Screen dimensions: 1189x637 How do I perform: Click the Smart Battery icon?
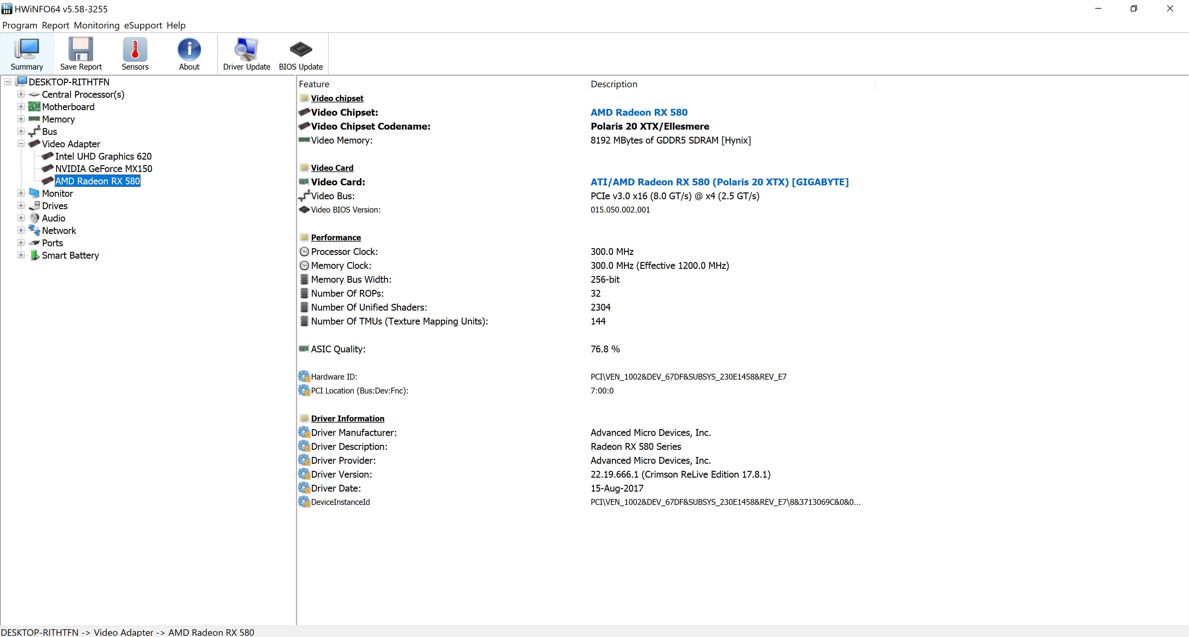tap(34, 255)
